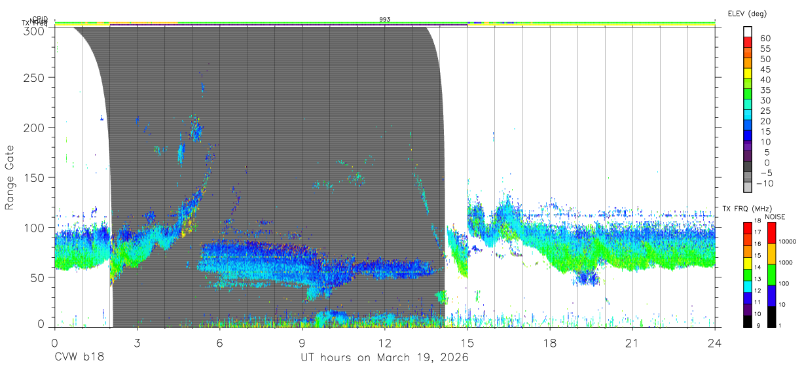Select the red swatch in ELEV legend
Image resolution: width=804 pixels, height=371 pixels.
[748, 42]
